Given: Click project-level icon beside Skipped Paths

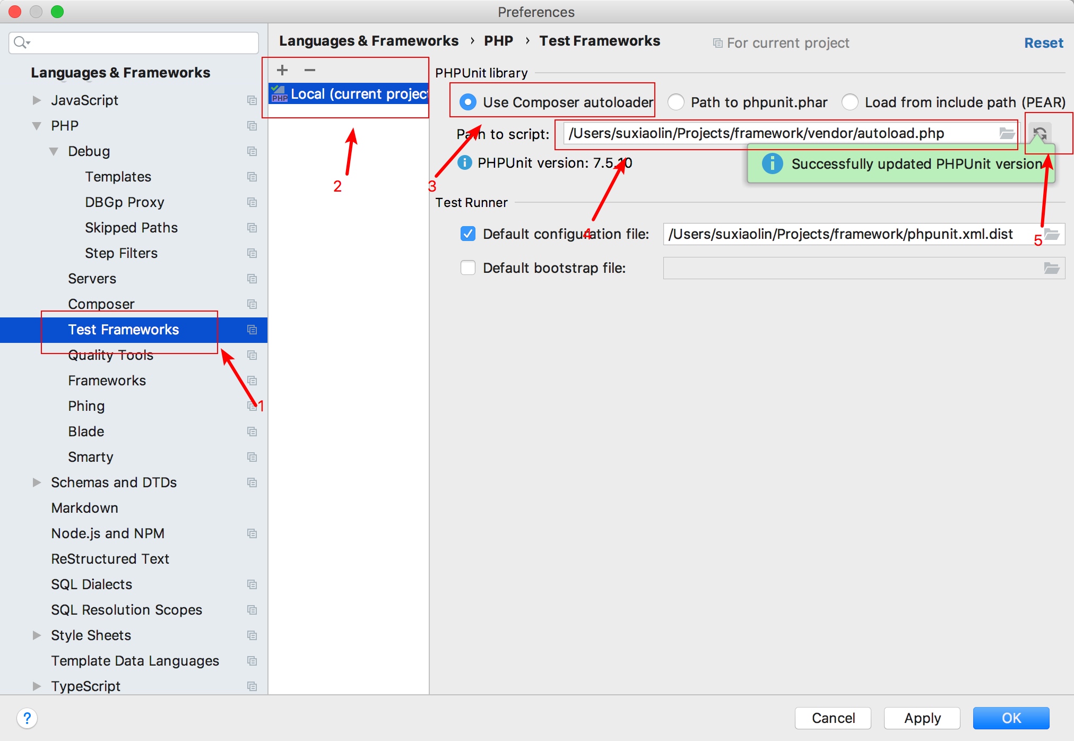Looking at the screenshot, I should click(x=252, y=228).
